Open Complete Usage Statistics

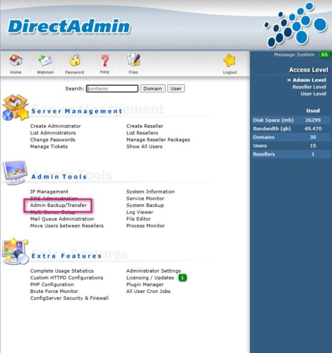62,271
